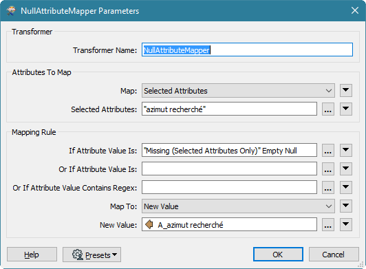Open arrow menu beside Map To dropdown

(345, 206)
